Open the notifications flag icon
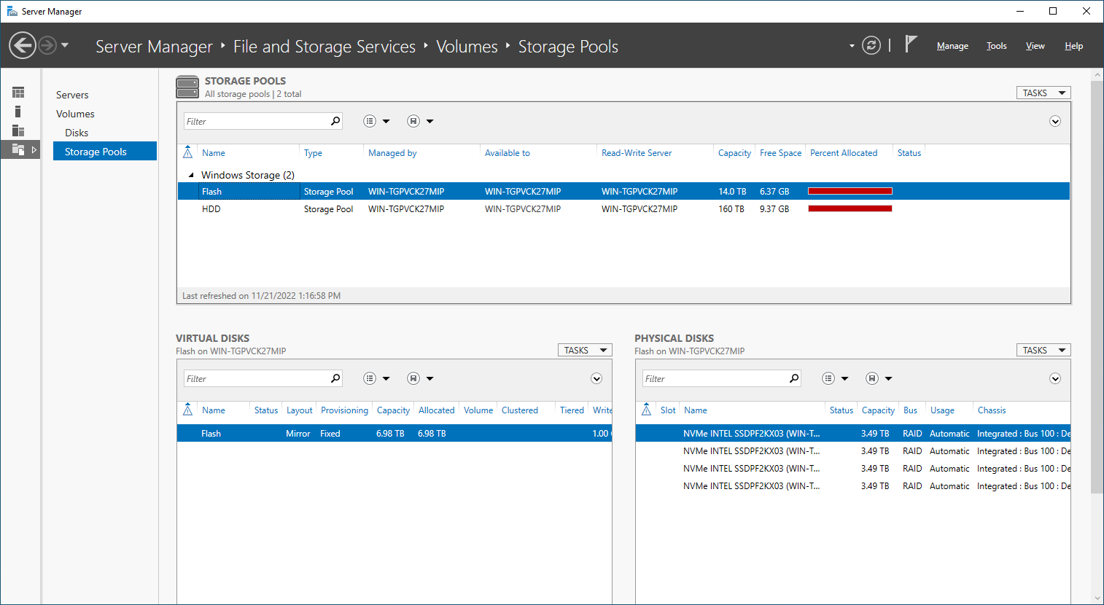Screen dimensions: 1104x605 click(x=911, y=44)
